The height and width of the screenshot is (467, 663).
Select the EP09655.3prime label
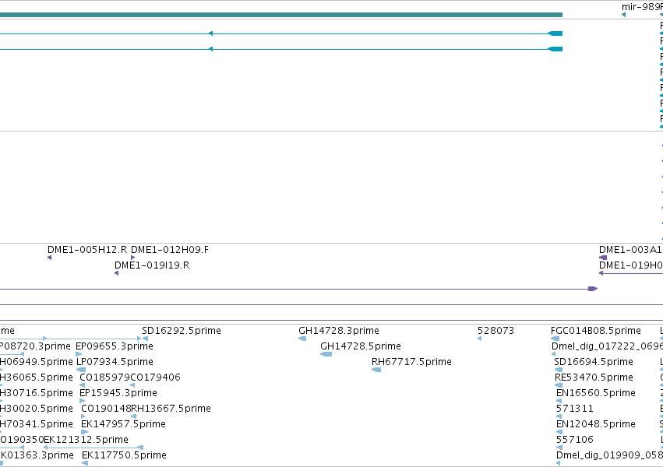115,346
